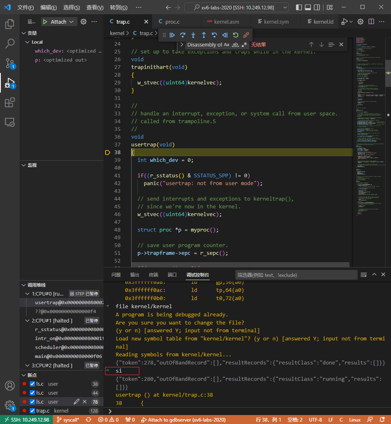
Task: Click the syscall* branch in status bar
Action: [x=68, y=420]
